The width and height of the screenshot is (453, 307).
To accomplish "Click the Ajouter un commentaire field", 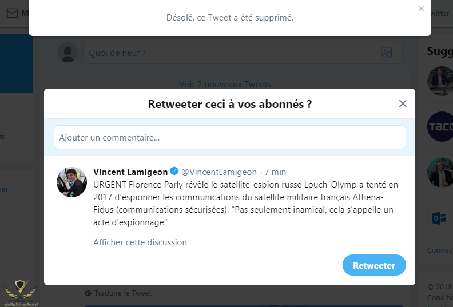I will 229,137.
